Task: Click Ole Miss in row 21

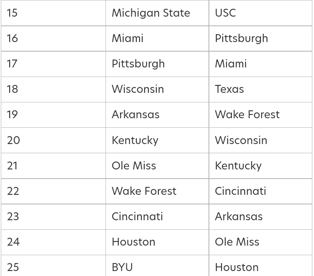Action: coord(133,166)
